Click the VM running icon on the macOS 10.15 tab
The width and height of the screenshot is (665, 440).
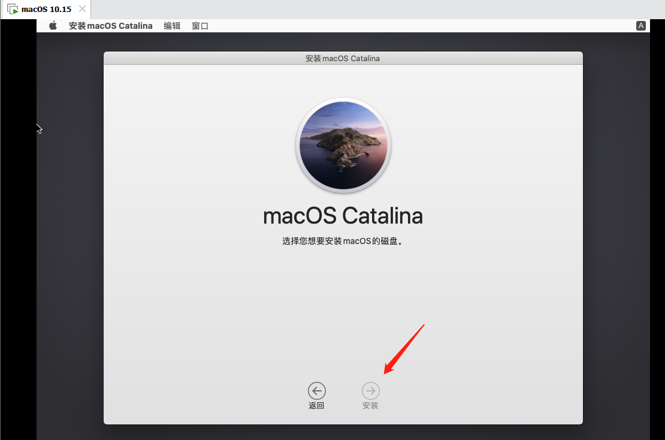(13, 10)
